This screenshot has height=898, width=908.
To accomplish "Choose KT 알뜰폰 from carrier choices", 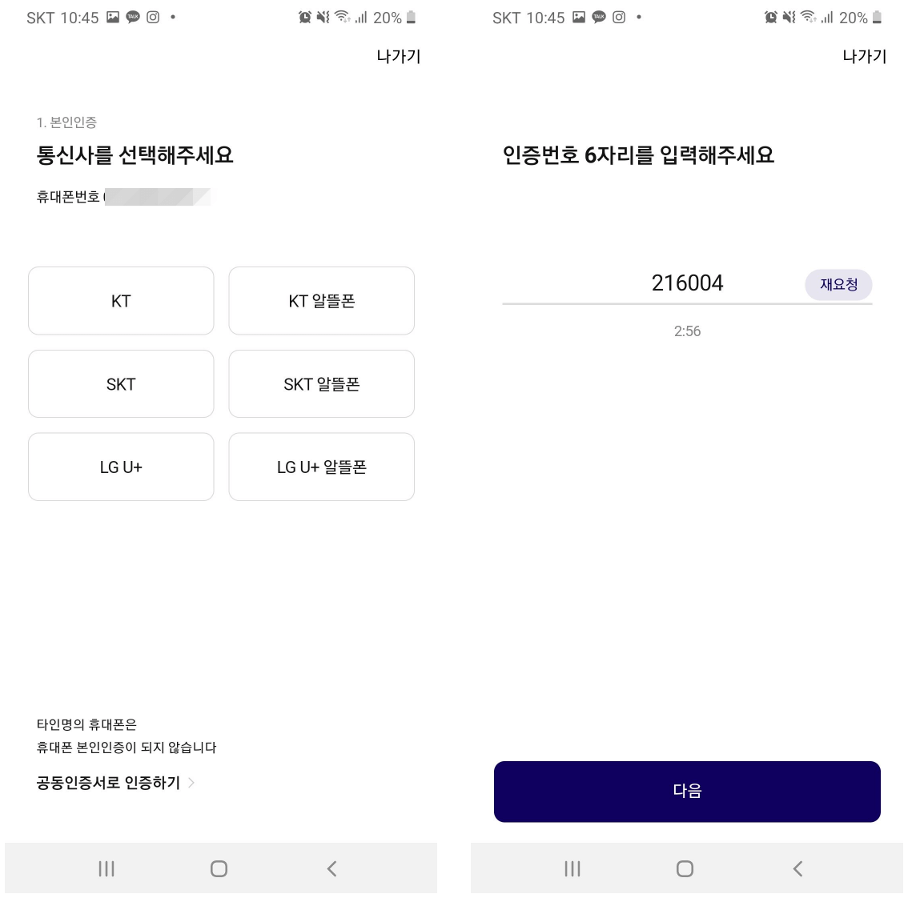I will tap(321, 300).
